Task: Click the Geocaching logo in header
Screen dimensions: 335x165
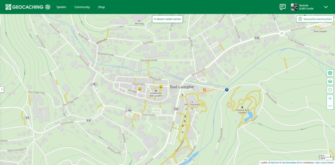Action: (x=28, y=7)
